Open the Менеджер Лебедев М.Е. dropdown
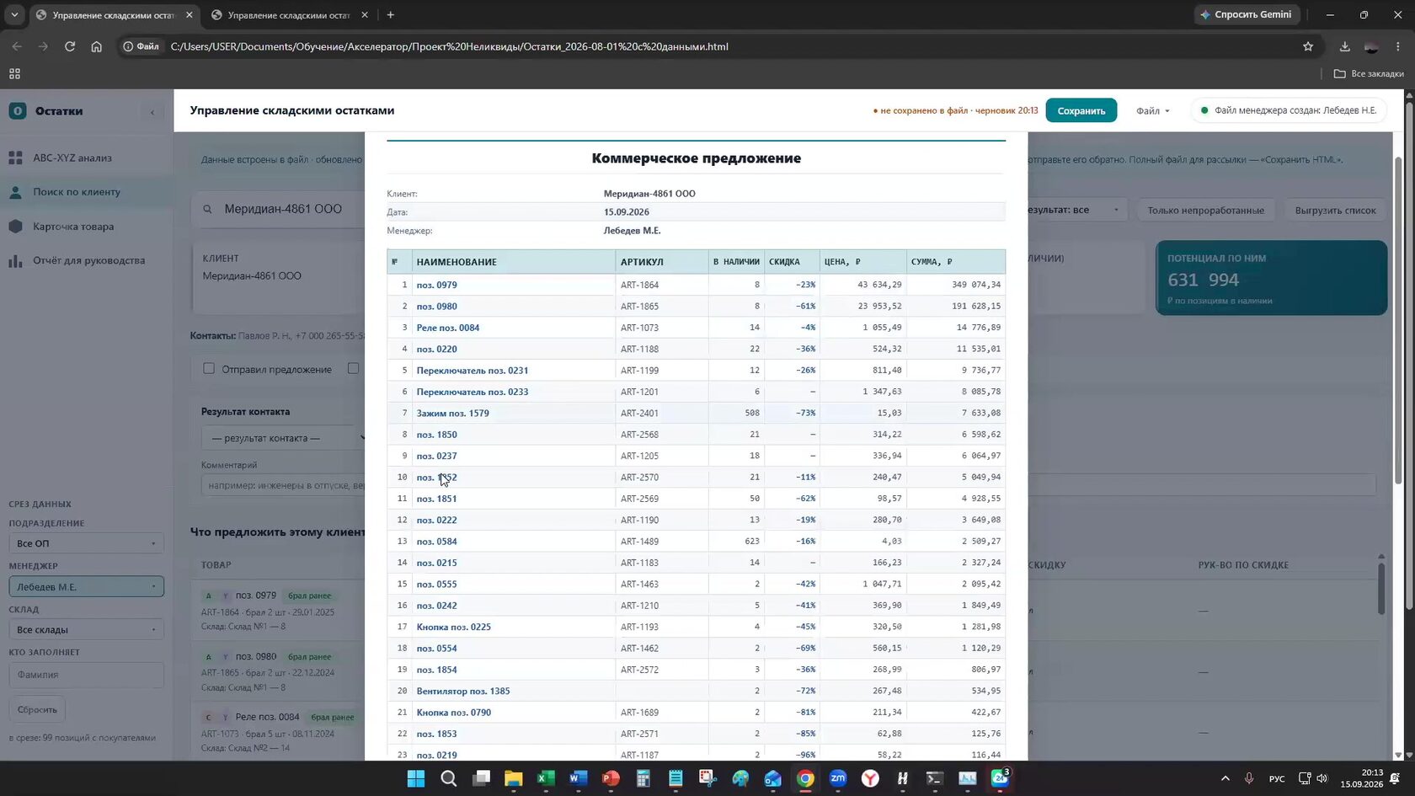Screen dimensions: 1415x796 tap(86, 586)
